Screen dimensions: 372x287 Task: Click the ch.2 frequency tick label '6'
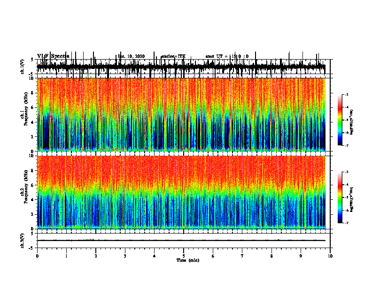pos(32,185)
